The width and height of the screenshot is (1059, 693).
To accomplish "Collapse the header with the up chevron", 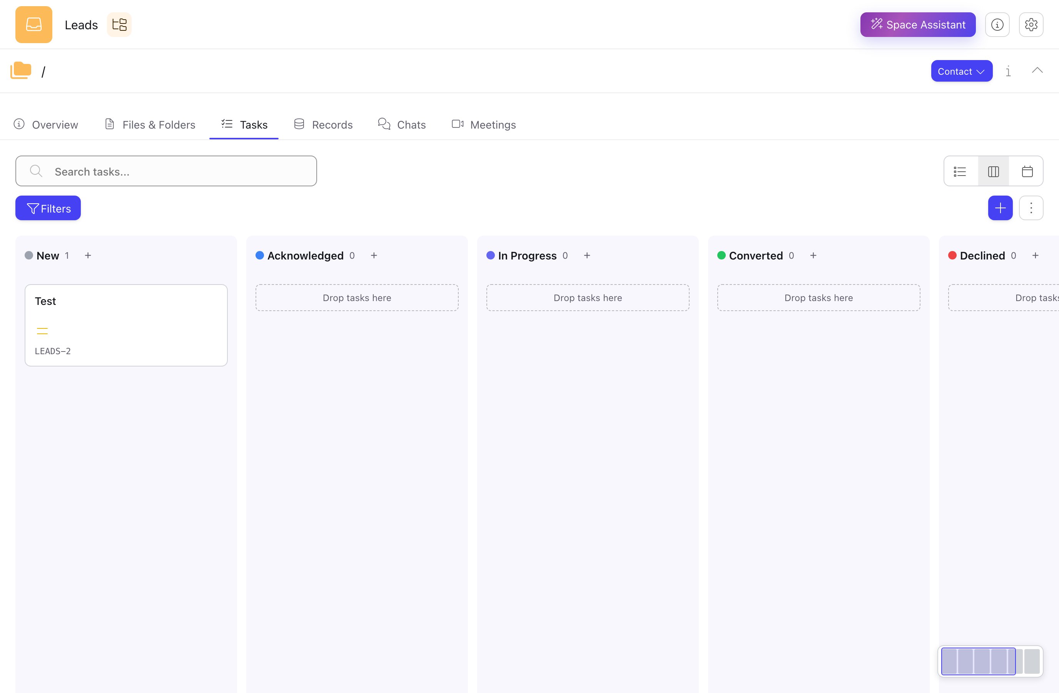I will [x=1037, y=70].
